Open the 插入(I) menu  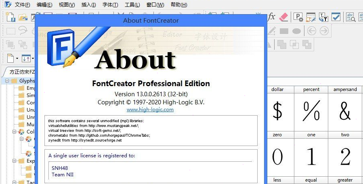89,4
